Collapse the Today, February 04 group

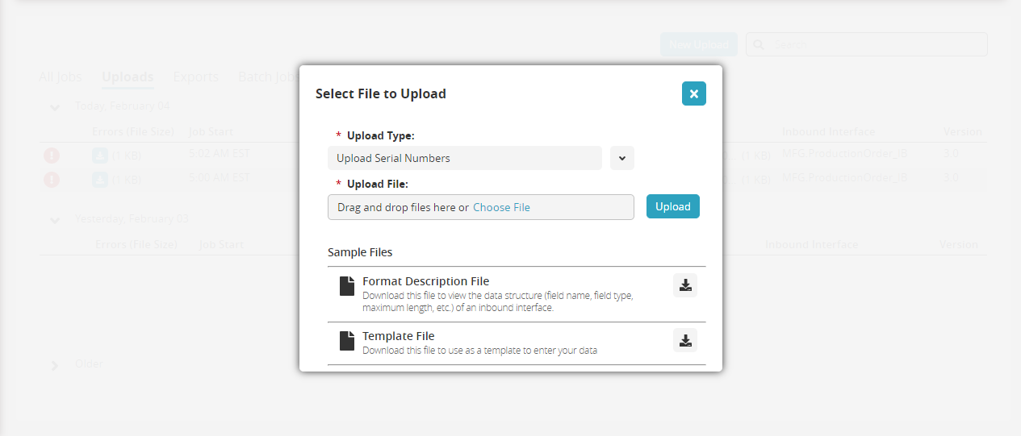click(x=55, y=107)
